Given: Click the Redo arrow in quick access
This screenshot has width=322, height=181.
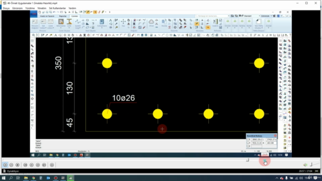Looking at the screenshot, I should tap(58, 12).
